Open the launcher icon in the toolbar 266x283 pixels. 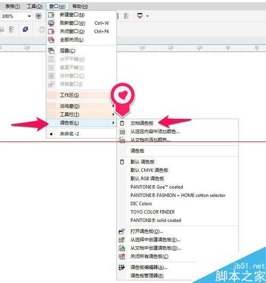pos(140,16)
